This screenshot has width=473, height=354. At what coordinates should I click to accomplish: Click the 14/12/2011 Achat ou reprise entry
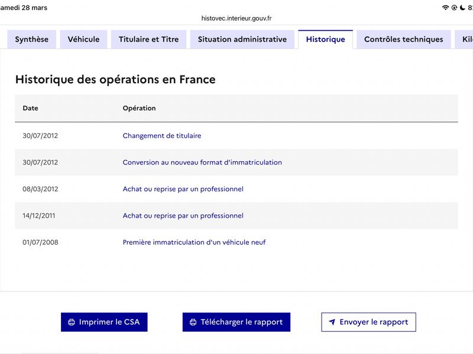(x=183, y=215)
